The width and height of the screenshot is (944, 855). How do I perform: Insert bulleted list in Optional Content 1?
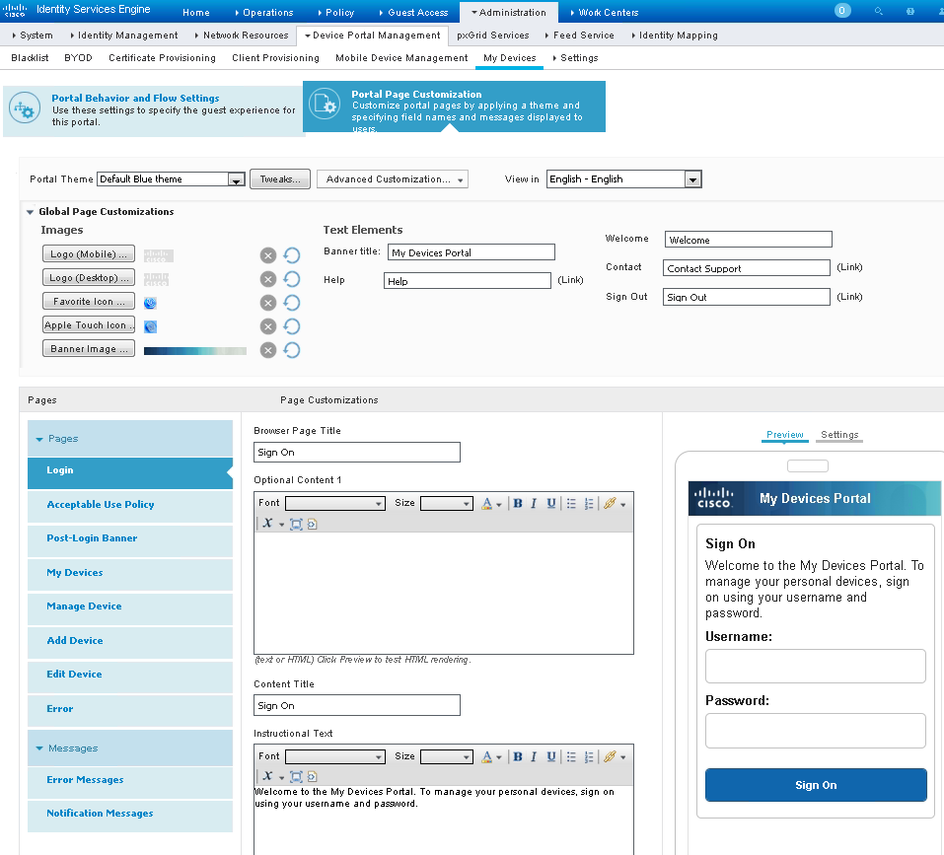(x=571, y=504)
